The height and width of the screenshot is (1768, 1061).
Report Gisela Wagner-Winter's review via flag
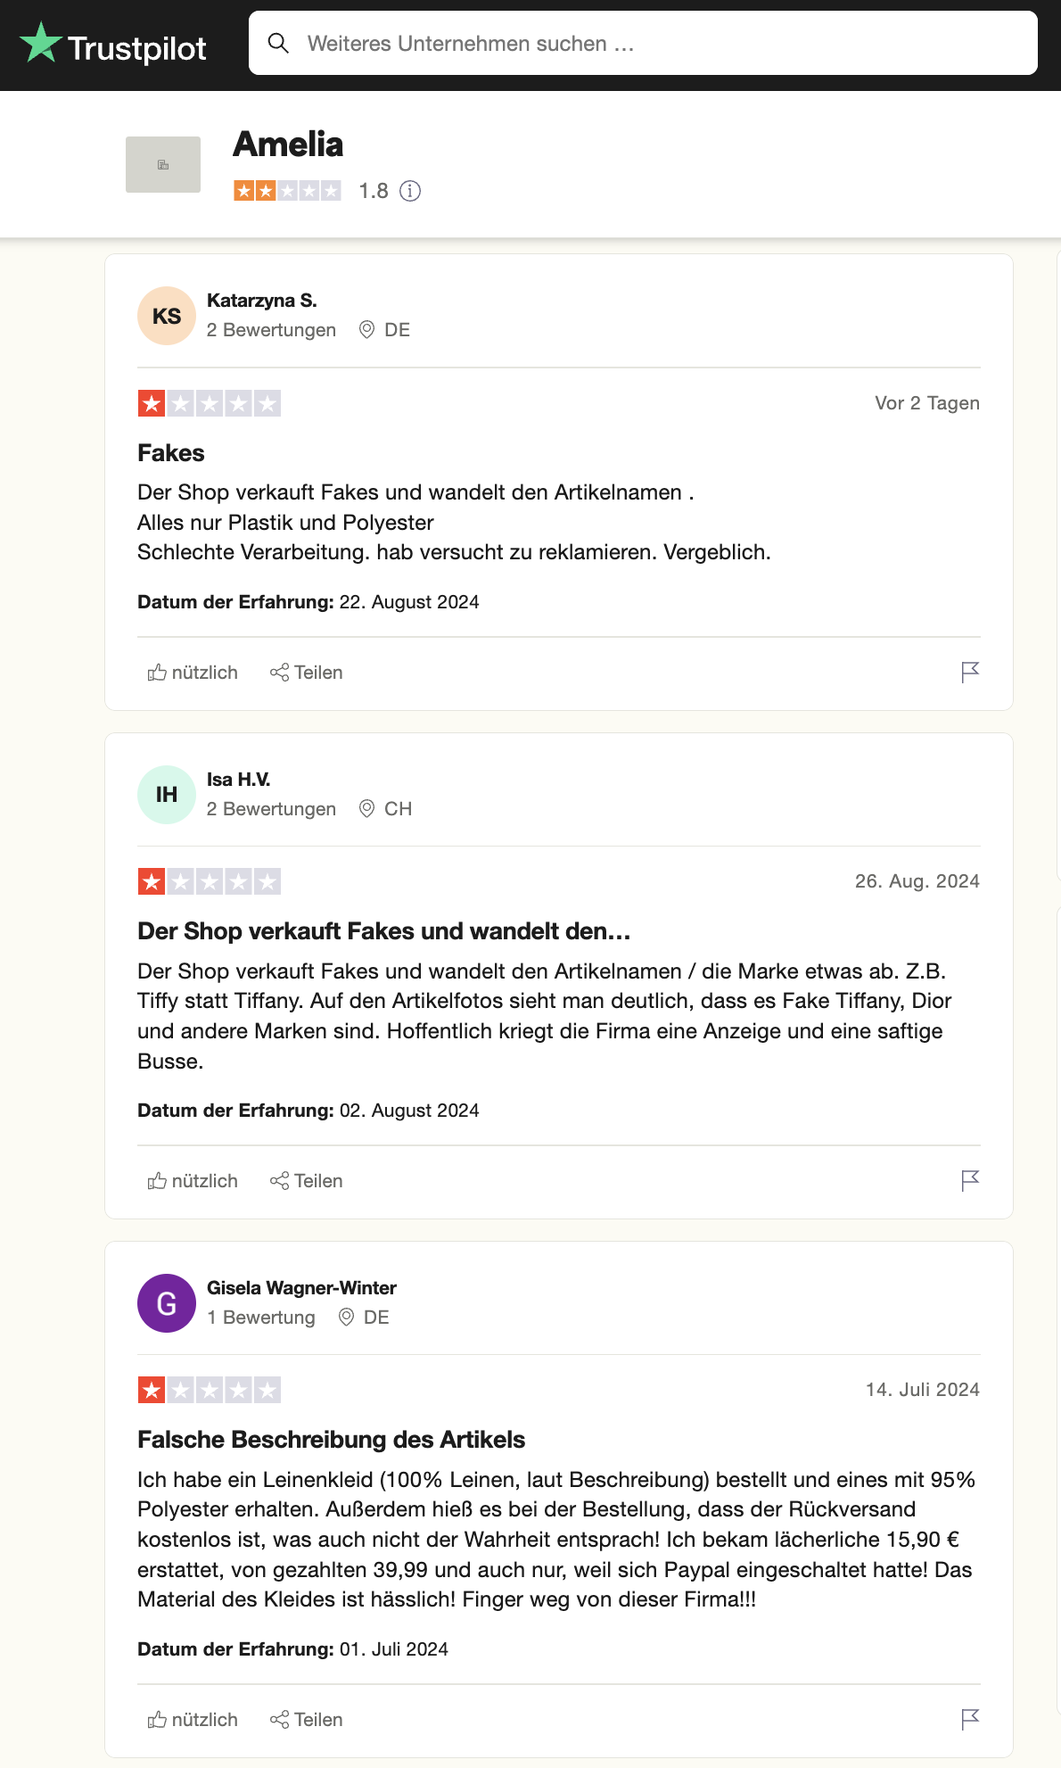tap(970, 1719)
